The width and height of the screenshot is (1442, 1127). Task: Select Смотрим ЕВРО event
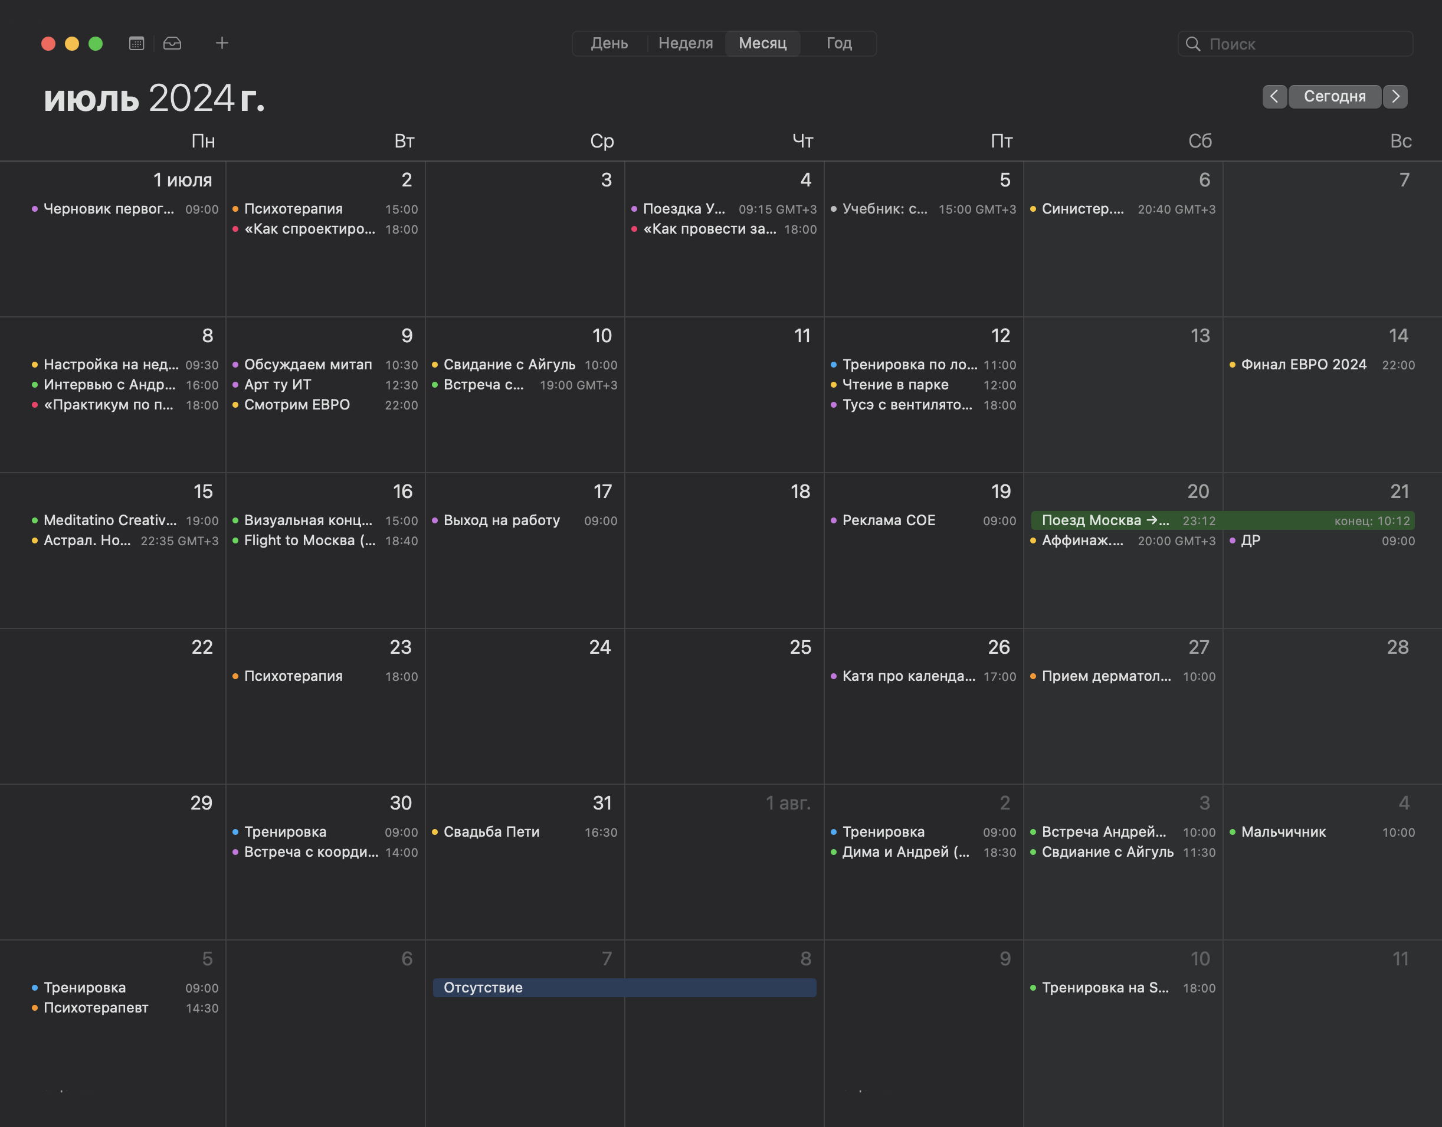coord(325,405)
